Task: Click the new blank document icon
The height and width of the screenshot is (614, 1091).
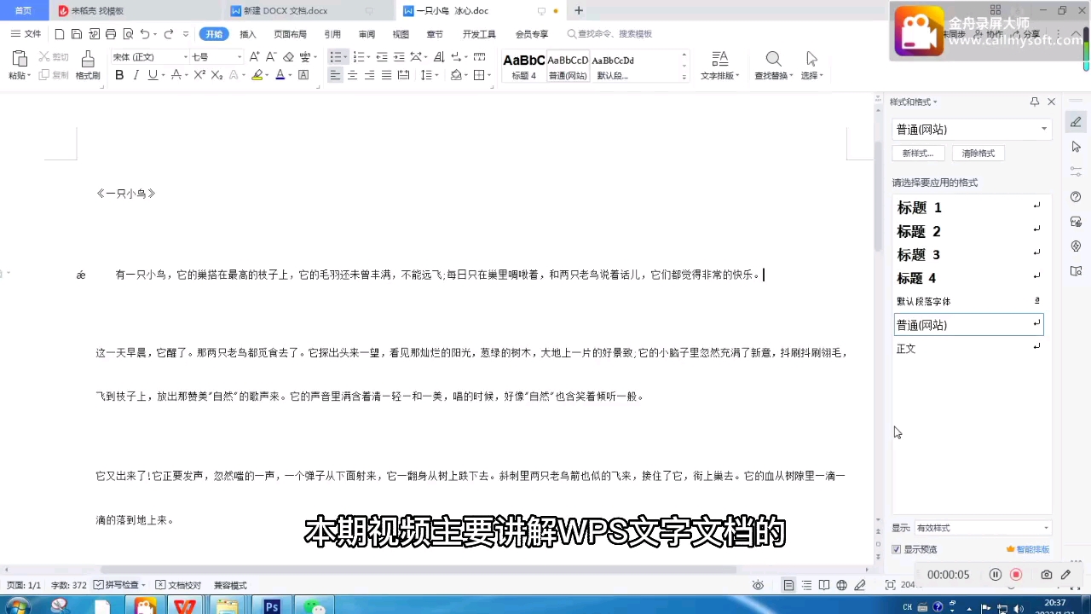Action: click(x=60, y=34)
